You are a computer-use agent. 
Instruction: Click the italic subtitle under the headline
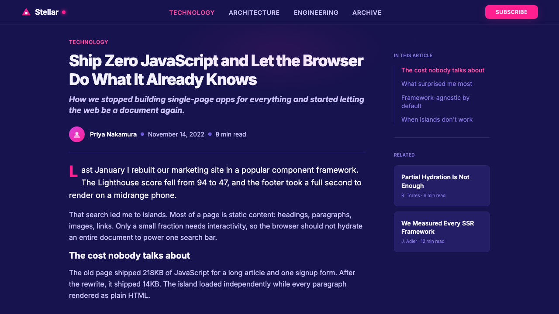(217, 105)
